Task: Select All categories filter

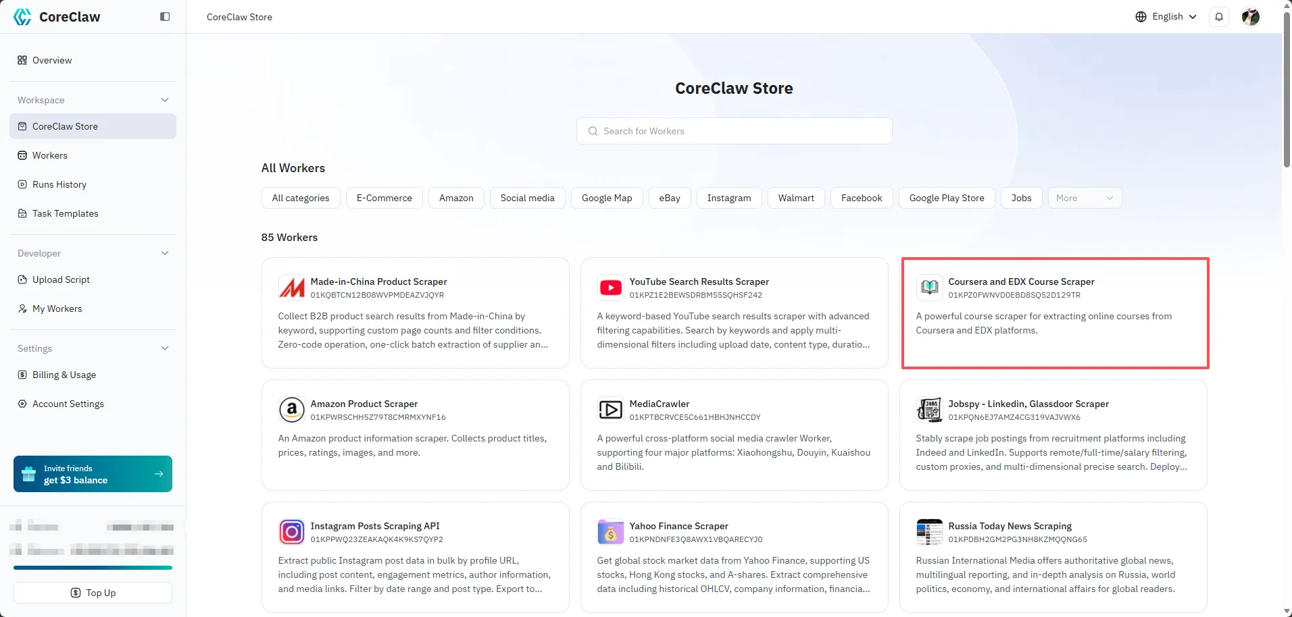Action: point(301,198)
